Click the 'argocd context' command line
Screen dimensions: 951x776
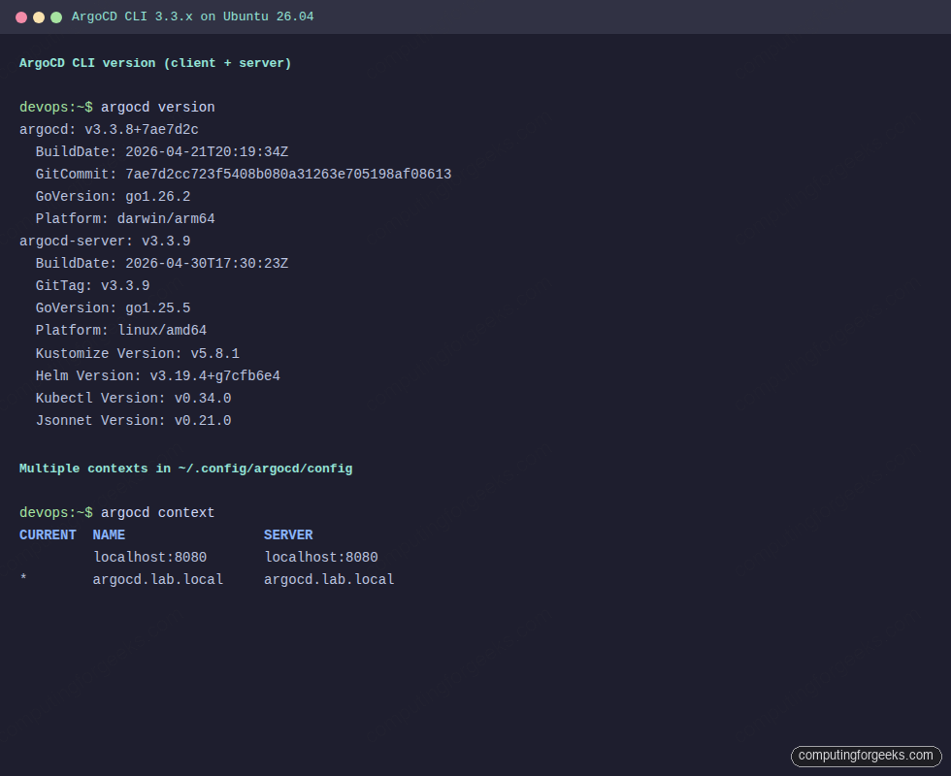[x=117, y=513]
